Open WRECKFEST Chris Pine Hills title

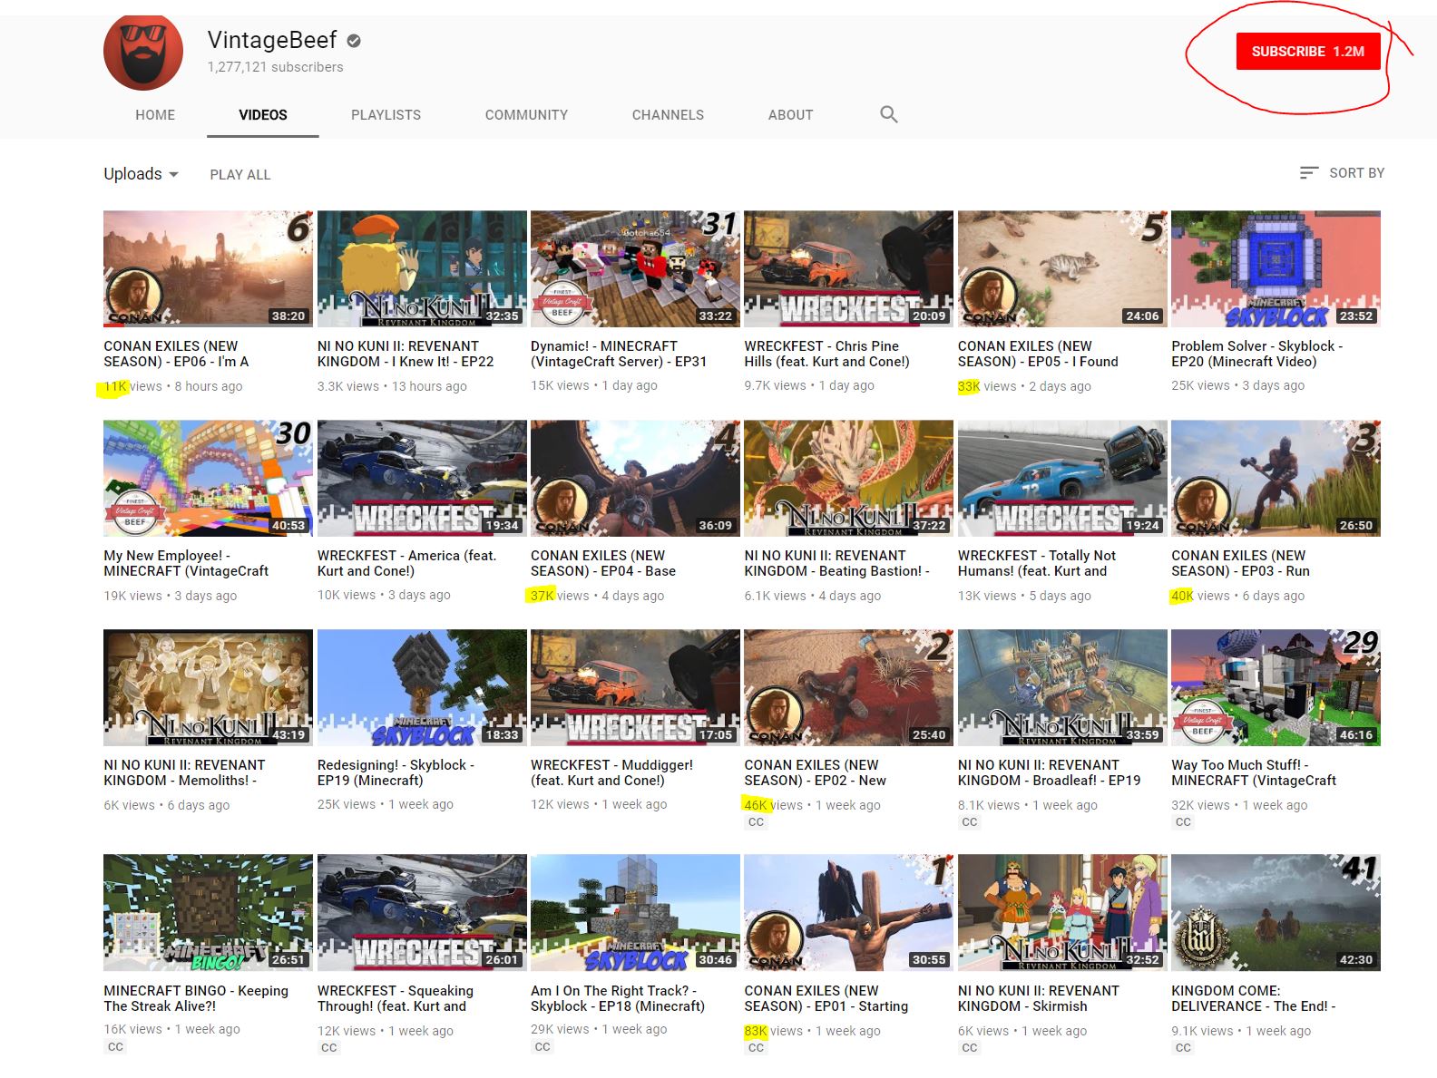pyautogui.click(x=826, y=354)
